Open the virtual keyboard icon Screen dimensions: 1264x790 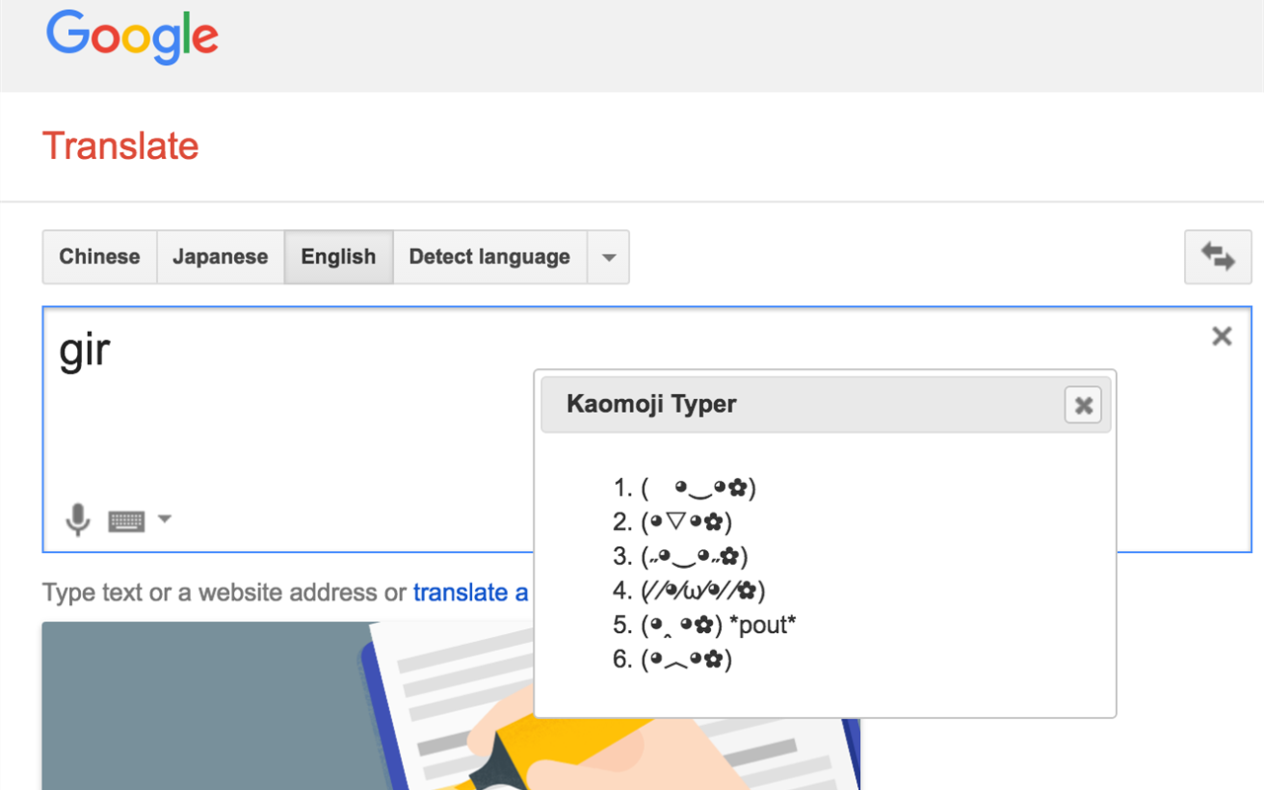pyautogui.click(x=126, y=520)
